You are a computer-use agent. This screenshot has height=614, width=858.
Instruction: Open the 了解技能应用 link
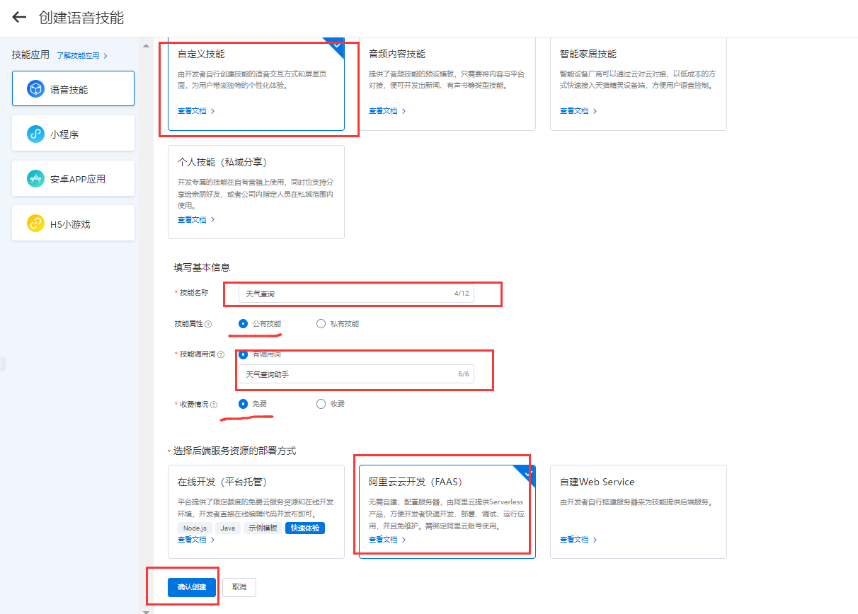(x=82, y=55)
